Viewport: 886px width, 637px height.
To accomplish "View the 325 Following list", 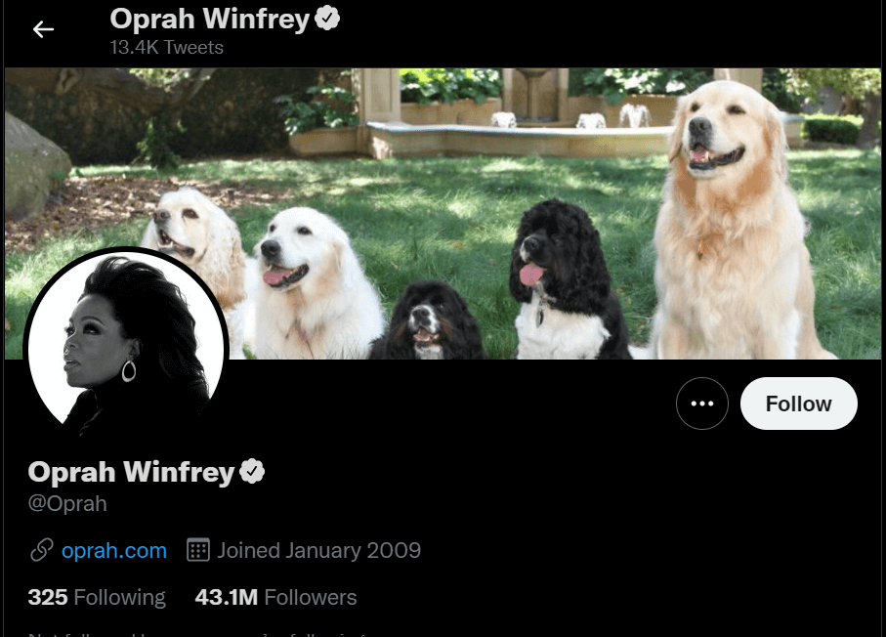I will (x=97, y=598).
